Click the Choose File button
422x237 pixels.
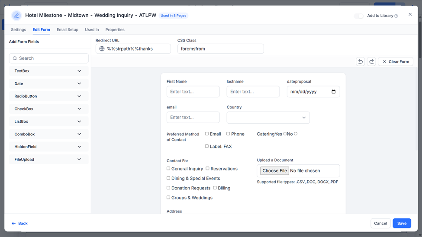click(274, 170)
